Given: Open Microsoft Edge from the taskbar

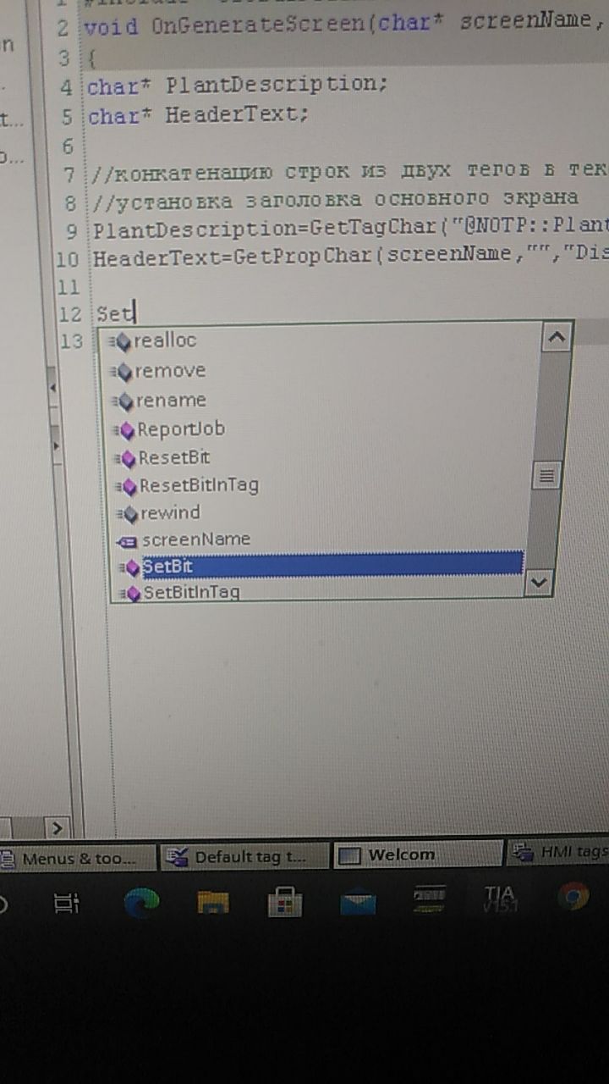Looking at the screenshot, I should click(x=141, y=903).
